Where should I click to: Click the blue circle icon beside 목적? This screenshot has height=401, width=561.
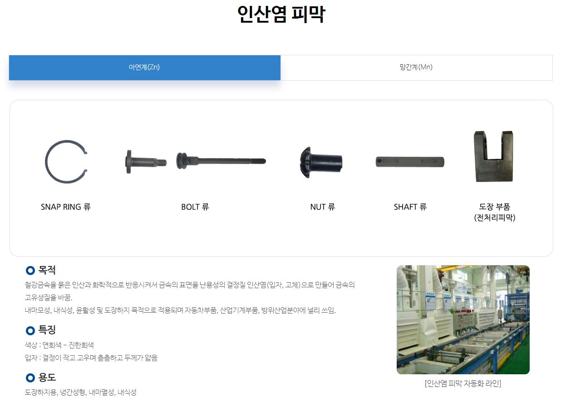click(30, 271)
